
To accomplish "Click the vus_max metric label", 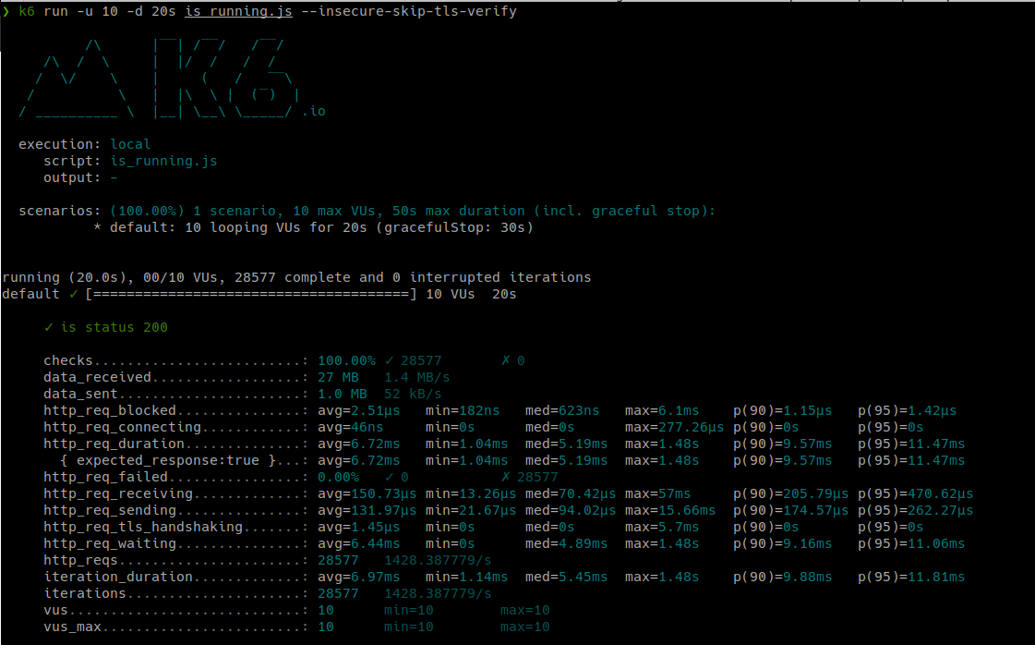I will click(73, 627).
